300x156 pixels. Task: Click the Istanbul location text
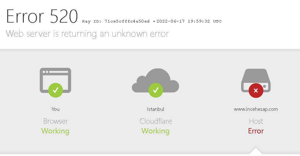[x=156, y=109]
